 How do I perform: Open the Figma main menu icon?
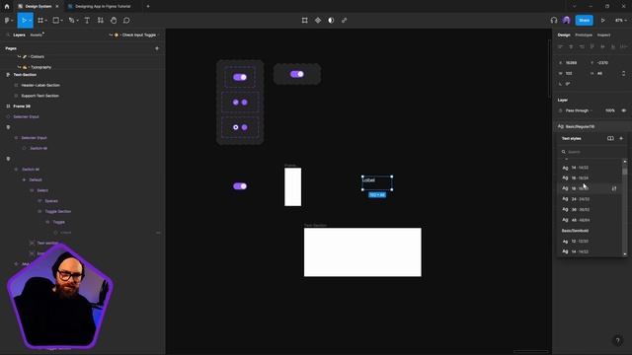click(x=7, y=20)
